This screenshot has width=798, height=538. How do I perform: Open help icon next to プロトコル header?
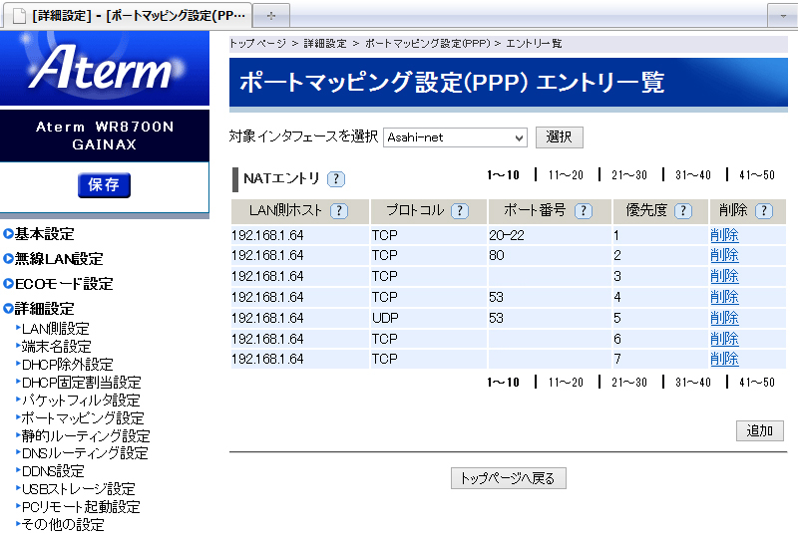pyautogui.click(x=459, y=211)
